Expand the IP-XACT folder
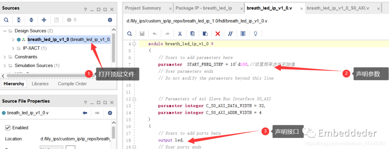This screenshot has height=149, width=389. (13, 48)
